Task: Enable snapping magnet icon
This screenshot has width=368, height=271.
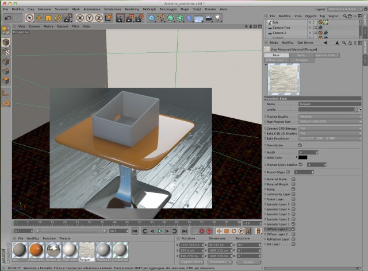Action: pyautogui.click(x=6, y=103)
